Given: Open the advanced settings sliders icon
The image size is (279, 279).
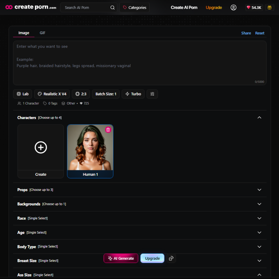Looking at the screenshot, I should (x=152, y=94).
